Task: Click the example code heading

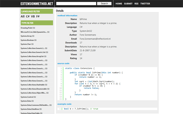Action: pyautogui.click(x=64, y=104)
